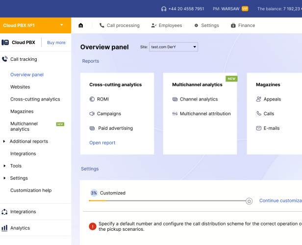Click the VIP badge next to WARSAW
302x245 pixels.
245,9
